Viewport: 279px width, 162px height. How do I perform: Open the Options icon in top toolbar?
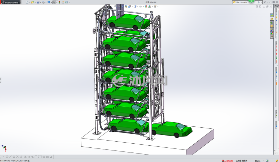coord(67,2)
